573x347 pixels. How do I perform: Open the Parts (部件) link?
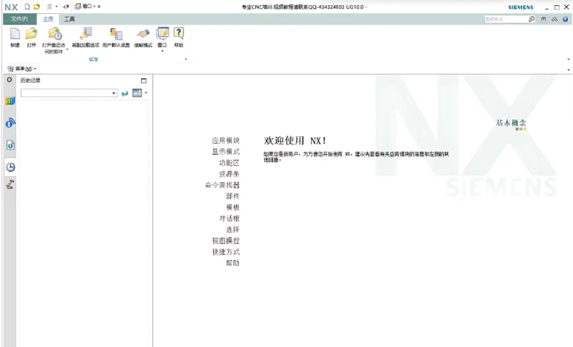coord(232,196)
